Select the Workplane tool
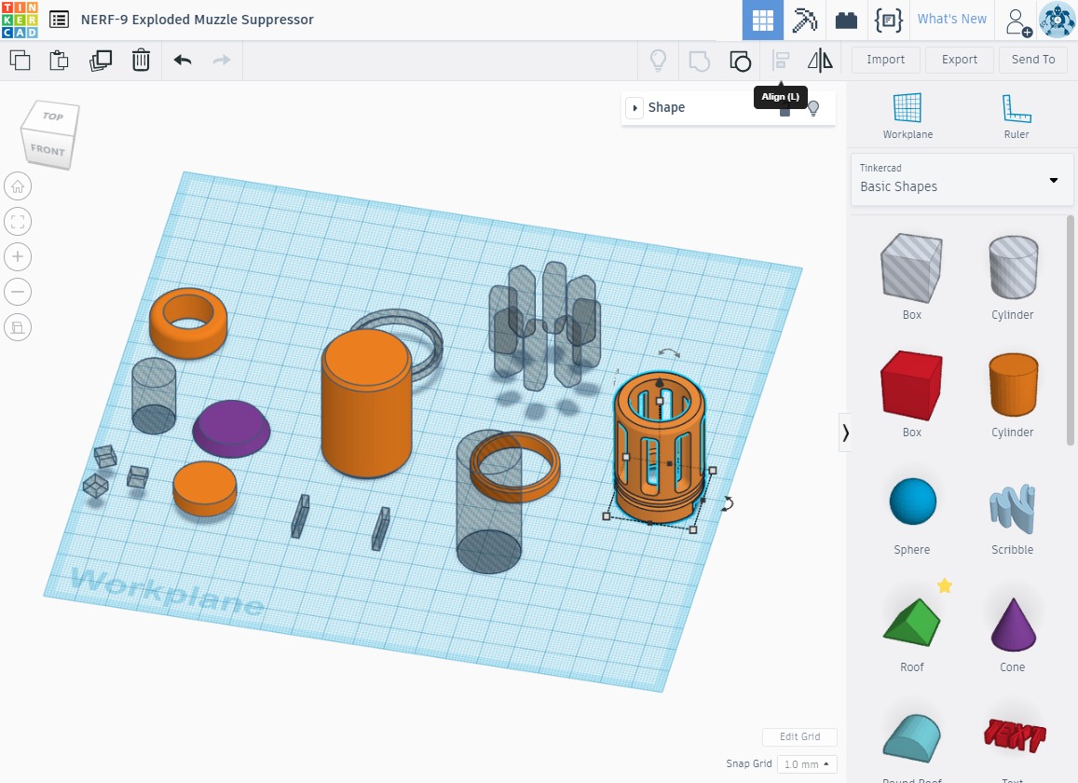Screen dimensions: 1078x783 [x=907, y=116]
